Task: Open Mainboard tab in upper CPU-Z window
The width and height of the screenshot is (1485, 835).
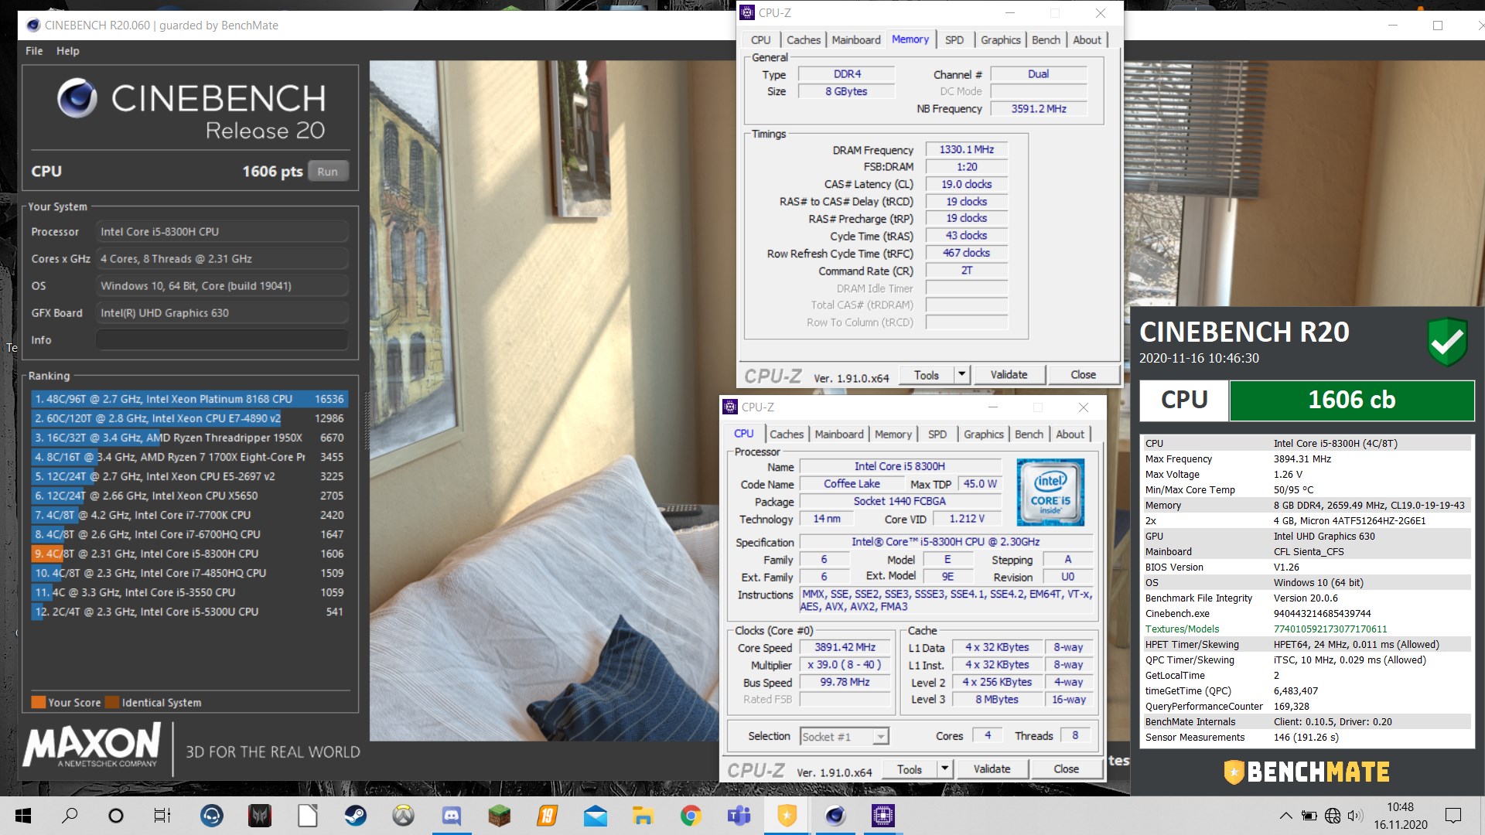Action: [x=856, y=40]
